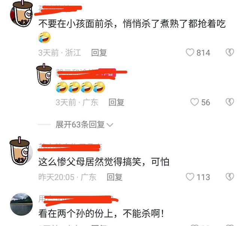Reply to the 昨天20:05 comment

point(115,177)
